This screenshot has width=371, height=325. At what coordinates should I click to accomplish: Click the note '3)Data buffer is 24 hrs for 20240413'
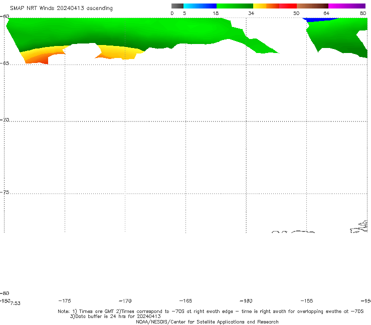pyautogui.click(x=115, y=316)
